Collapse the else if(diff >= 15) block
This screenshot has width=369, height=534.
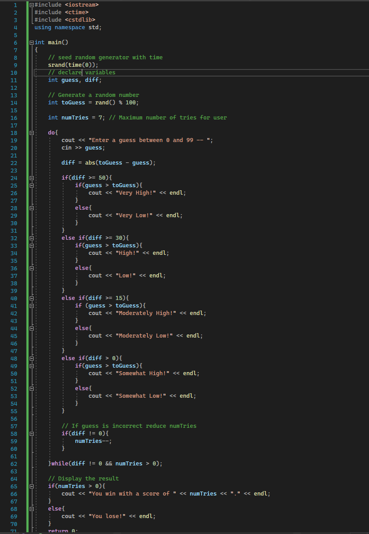click(31, 298)
